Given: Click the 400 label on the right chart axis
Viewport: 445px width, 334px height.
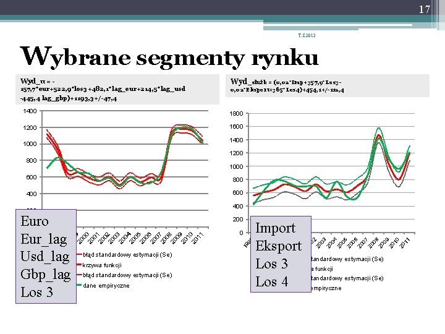Looking at the screenshot, I should coord(238,206).
